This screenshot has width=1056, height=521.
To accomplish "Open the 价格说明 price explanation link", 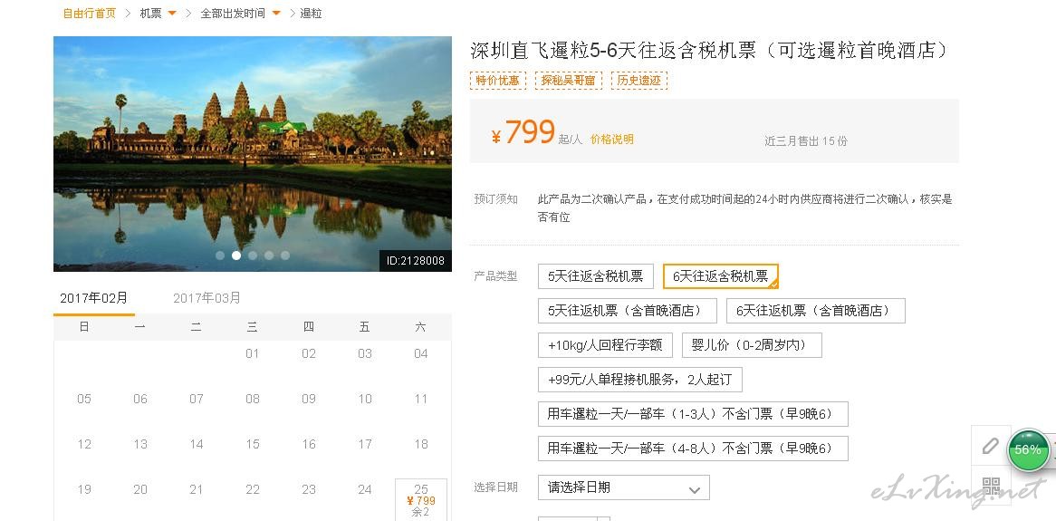I will [611, 140].
